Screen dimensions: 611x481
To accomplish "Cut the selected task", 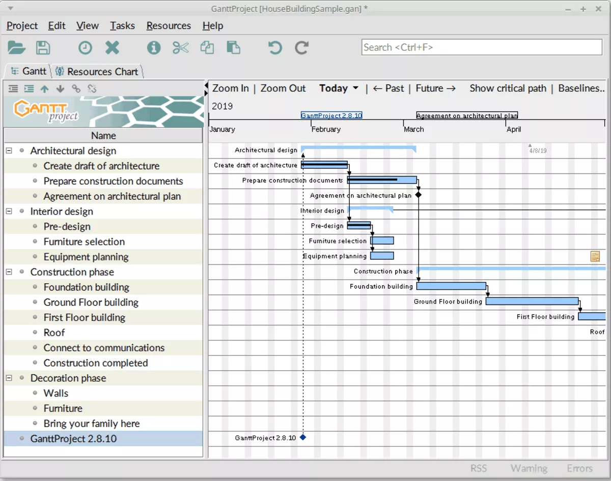I will click(x=181, y=47).
